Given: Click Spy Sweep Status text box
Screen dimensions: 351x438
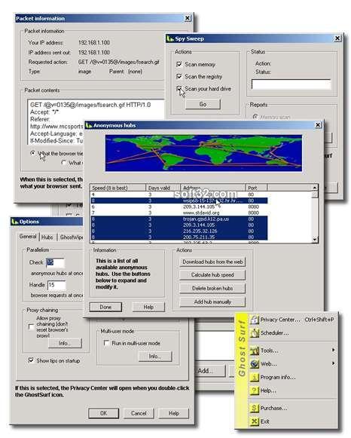Looking at the screenshot, I should pyautogui.click(x=291, y=84).
